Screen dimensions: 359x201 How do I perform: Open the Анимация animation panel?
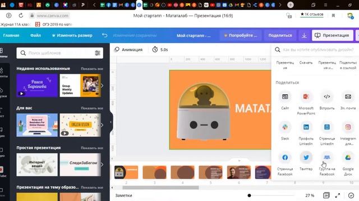[128, 50]
